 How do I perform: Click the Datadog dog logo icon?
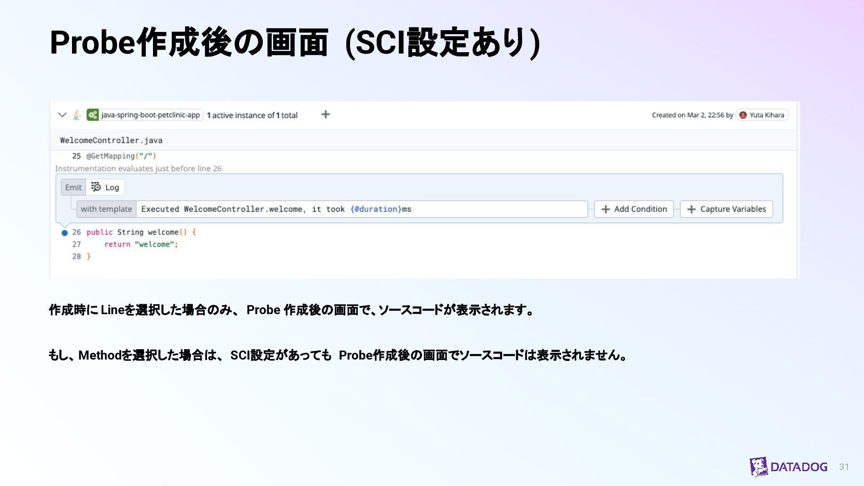pos(759,467)
